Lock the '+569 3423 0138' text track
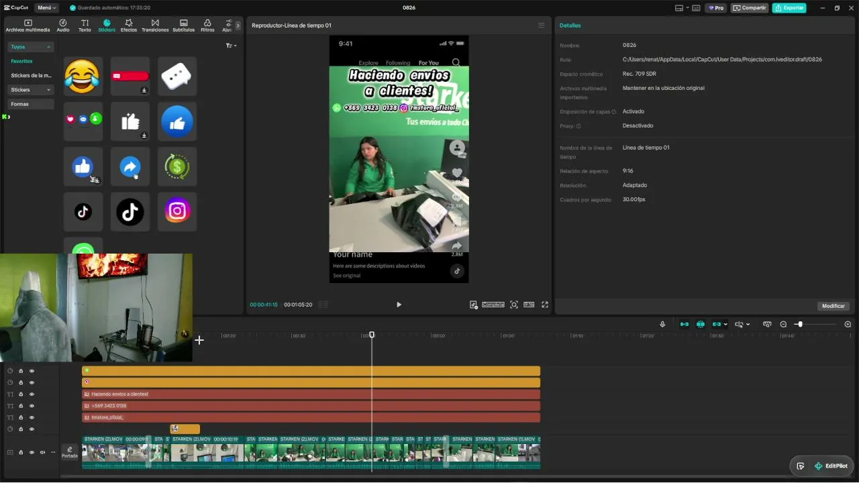 point(21,406)
